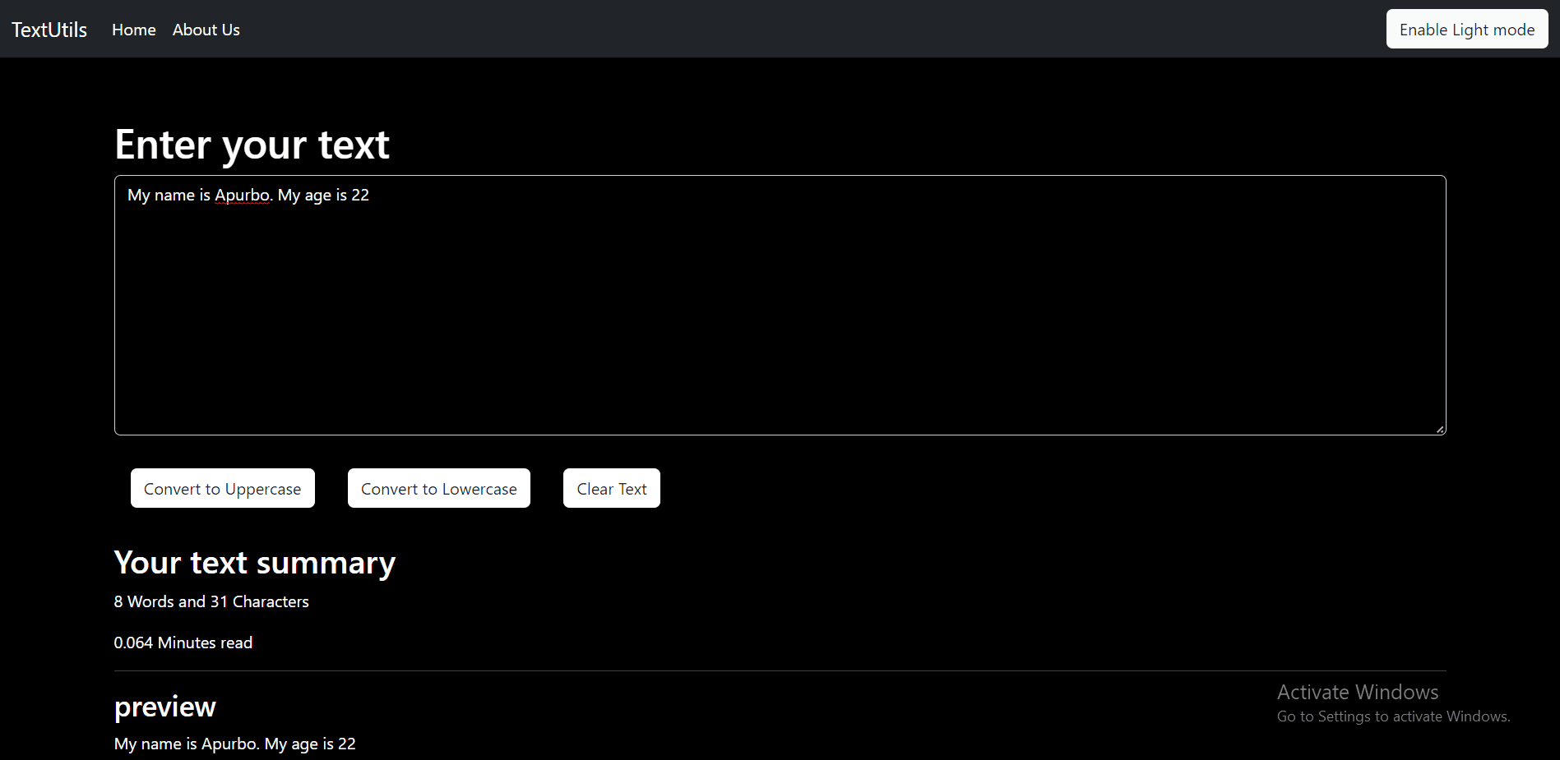Viewport: 1560px width, 760px height.
Task: Click the 0.064 Minutes read text
Action: pyautogui.click(x=183, y=643)
